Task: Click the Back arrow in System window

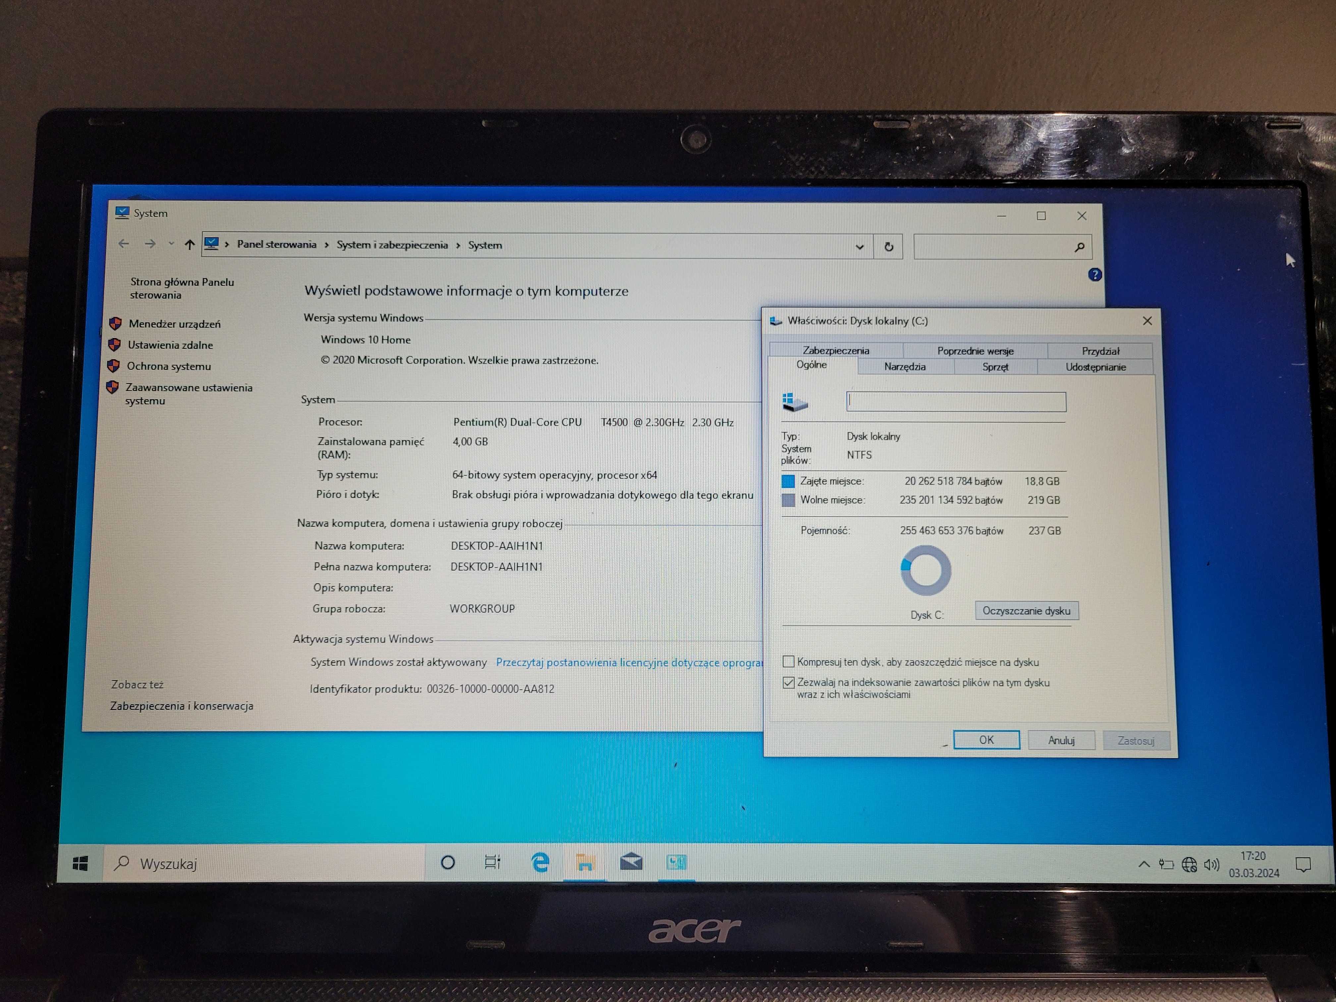Action: click(124, 244)
